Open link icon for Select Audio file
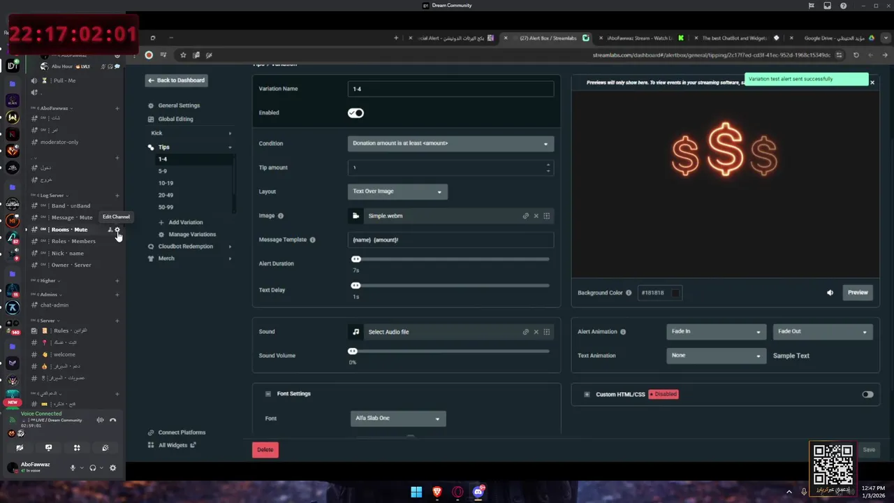The image size is (894, 503). 525,332
